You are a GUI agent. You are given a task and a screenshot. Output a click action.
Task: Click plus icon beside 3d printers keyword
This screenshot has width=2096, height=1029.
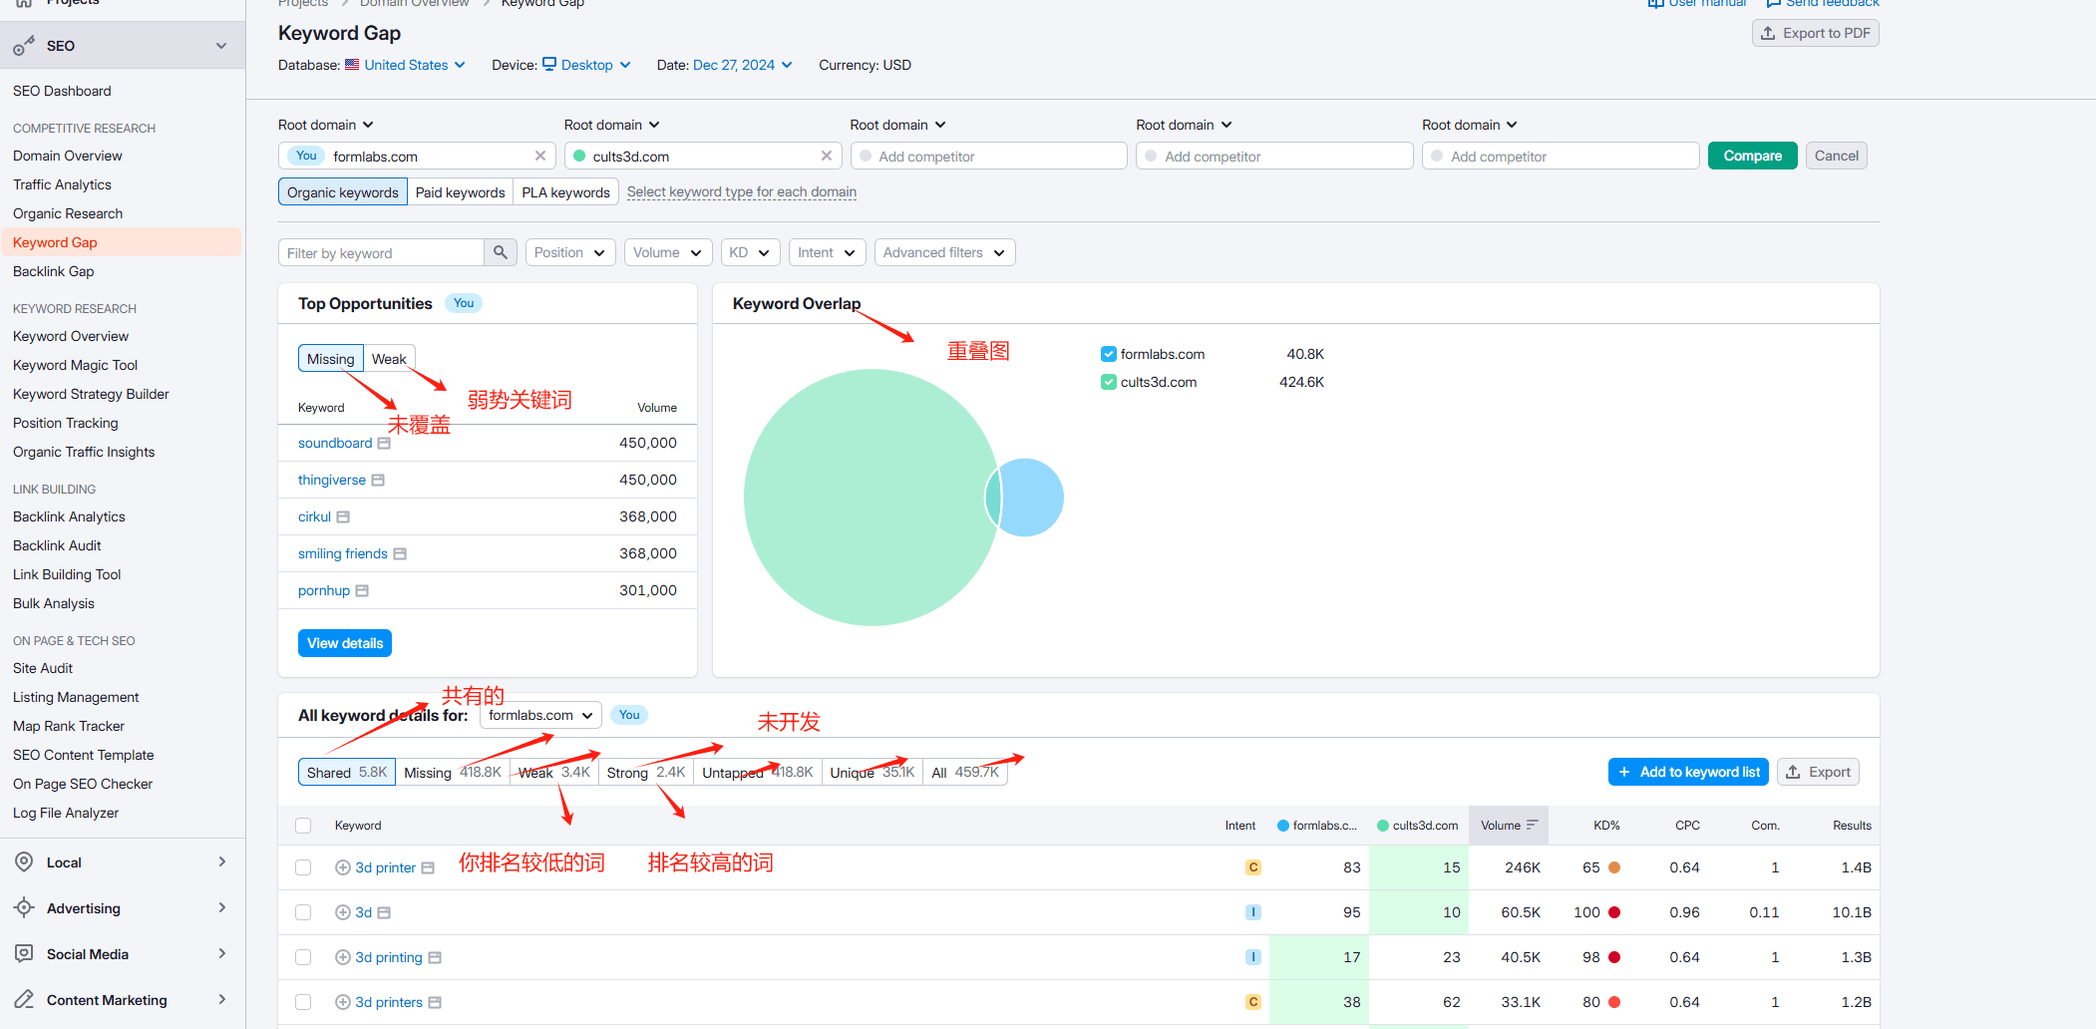(x=343, y=1002)
